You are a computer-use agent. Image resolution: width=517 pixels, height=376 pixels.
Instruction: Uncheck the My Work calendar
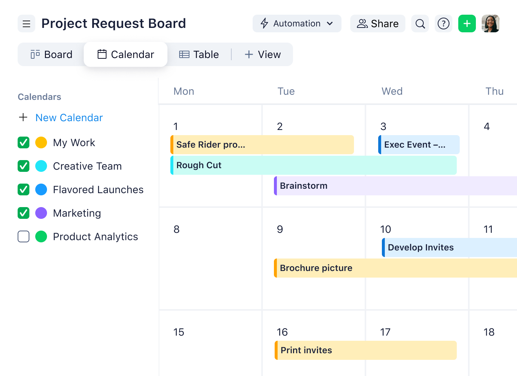point(23,142)
